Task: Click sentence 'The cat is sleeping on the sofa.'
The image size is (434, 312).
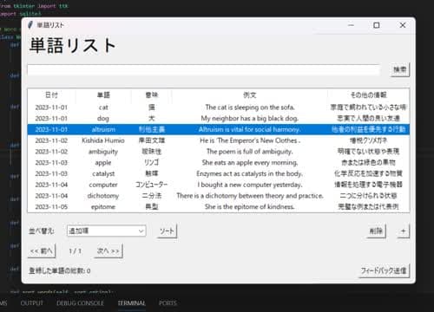Action: [x=250, y=107]
